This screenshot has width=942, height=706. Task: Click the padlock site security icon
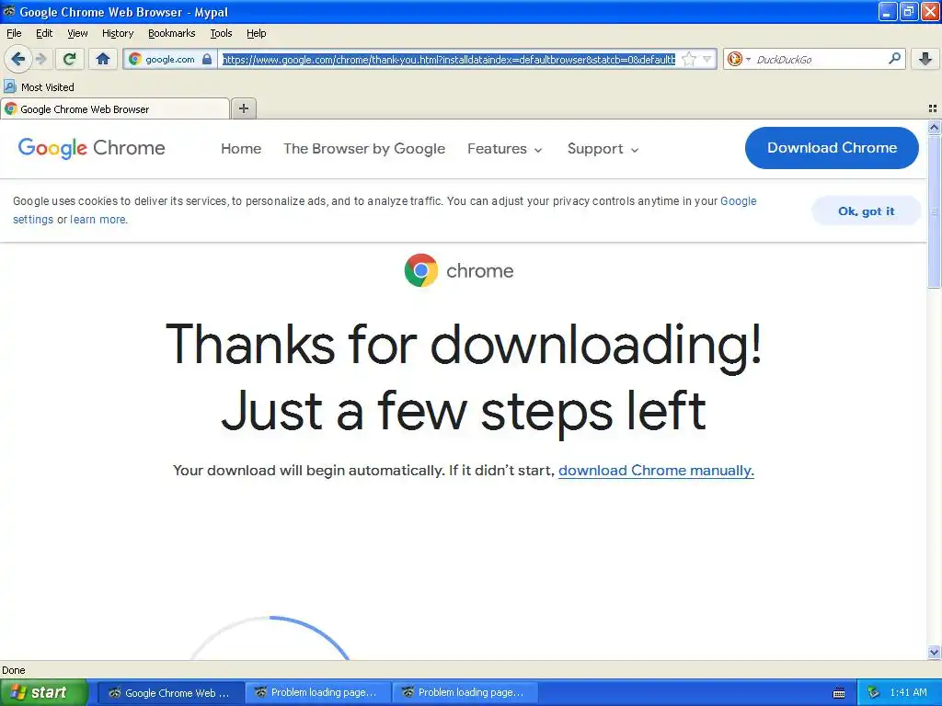click(x=207, y=59)
